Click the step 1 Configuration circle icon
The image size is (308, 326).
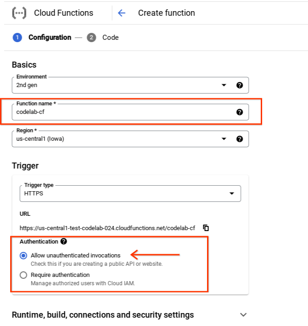tap(18, 38)
